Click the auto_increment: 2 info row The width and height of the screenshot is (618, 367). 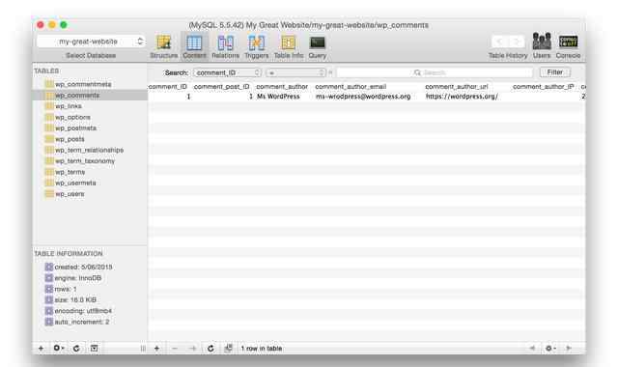point(77,322)
